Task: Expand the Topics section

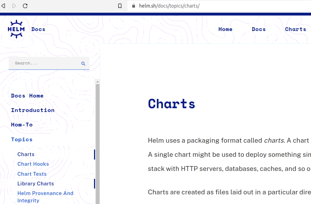Action: click(22, 139)
